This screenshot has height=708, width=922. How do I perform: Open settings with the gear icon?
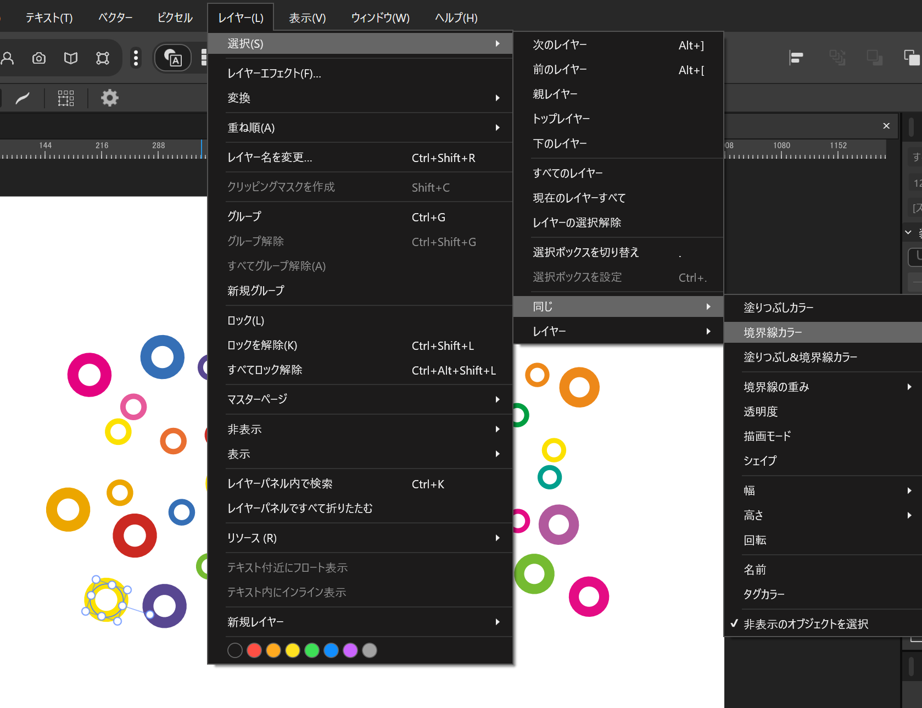110,98
